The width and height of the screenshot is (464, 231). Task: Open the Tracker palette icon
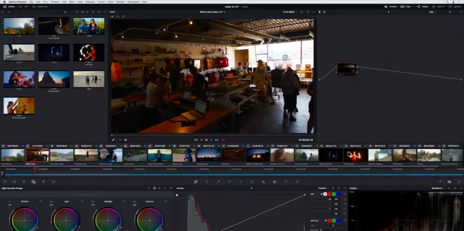[x=241, y=182]
